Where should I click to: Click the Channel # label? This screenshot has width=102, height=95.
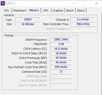[x=62, y=20]
